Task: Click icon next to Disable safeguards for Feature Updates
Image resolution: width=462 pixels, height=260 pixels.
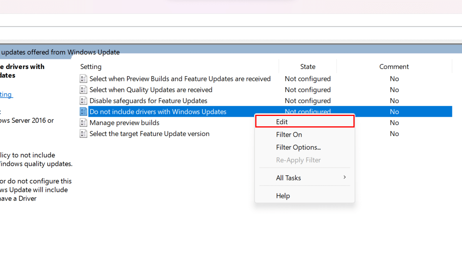Action: 83,101
